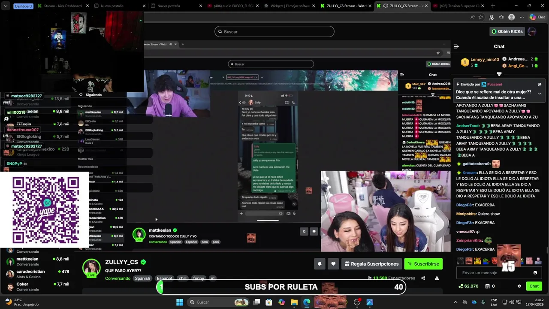Click the Dashboard workspace button
The width and height of the screenshot is (549, 309).
[23, 6]
